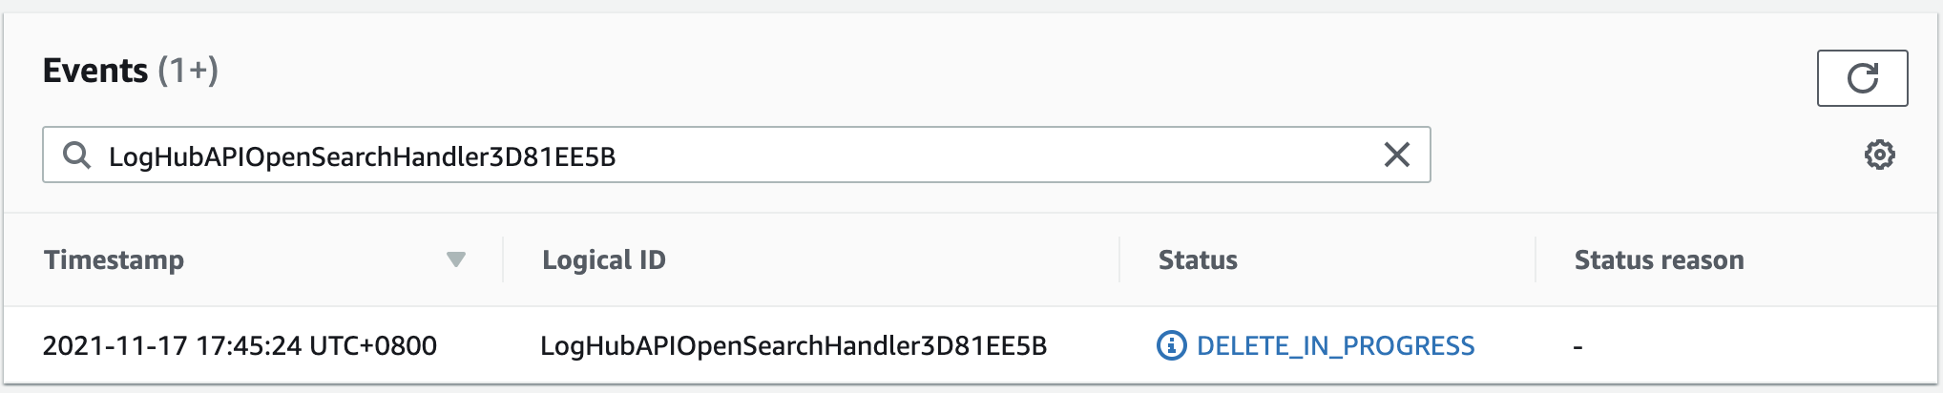
Task: Select the LogHubAPIOpenSearchHandler3D81EE5B Logical ID cell
Action: [793, 345]
